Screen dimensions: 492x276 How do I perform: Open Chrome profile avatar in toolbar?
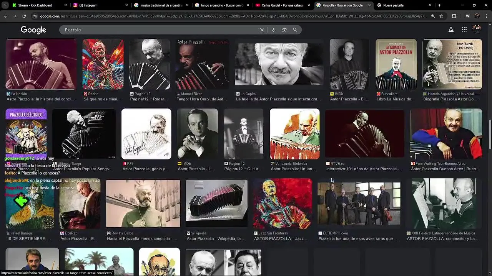pyautogui.click(x=477, y=16)
